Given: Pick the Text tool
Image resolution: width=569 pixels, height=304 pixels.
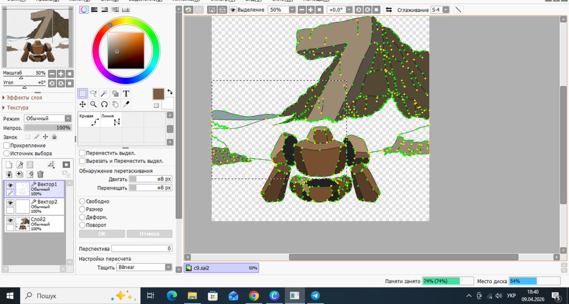Looking at the screenshot, I should point(126,93).
